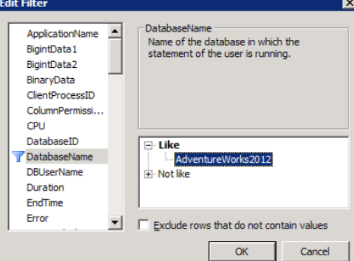
Task: Select BigintData1 in the column list
Action: pyautogui.click(x=52, y=49)
